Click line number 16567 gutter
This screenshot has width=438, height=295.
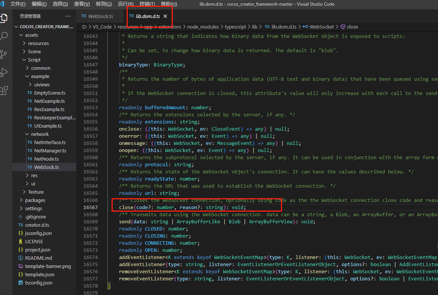coord(91,208)
